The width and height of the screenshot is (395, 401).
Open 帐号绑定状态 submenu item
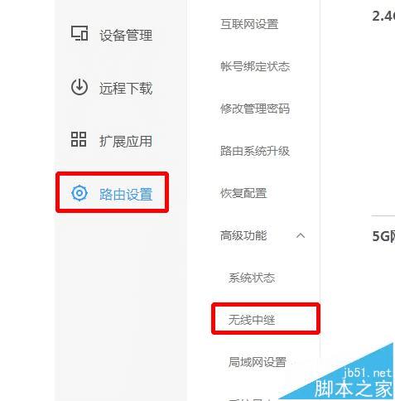255,66
